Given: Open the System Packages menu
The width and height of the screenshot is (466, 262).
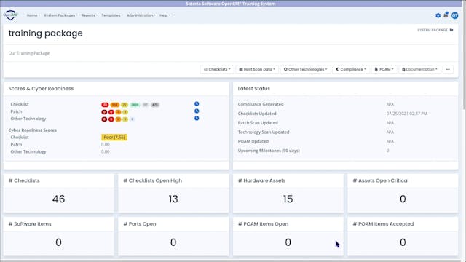Looking at the screenshot, I should click(60, 15).
